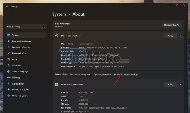Click the System monitor icon in sidebar
The height and width of the screenshot is (113, 190).
click(x=9, y=35)
